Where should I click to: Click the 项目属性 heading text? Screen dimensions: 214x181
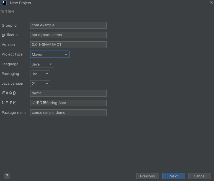point(7,12)
